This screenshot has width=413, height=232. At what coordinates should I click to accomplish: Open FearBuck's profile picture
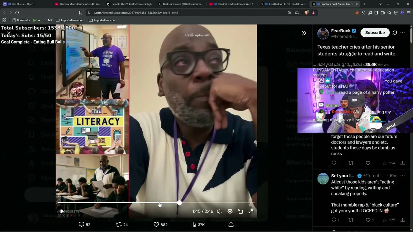323,34
